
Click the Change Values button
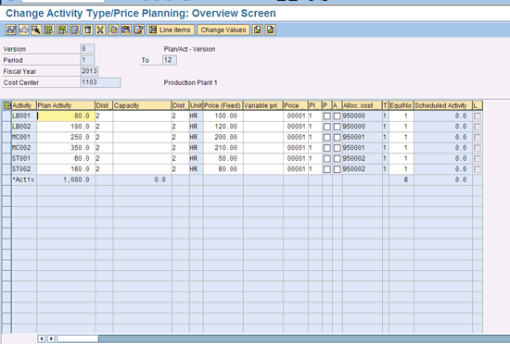pos(223,30)
